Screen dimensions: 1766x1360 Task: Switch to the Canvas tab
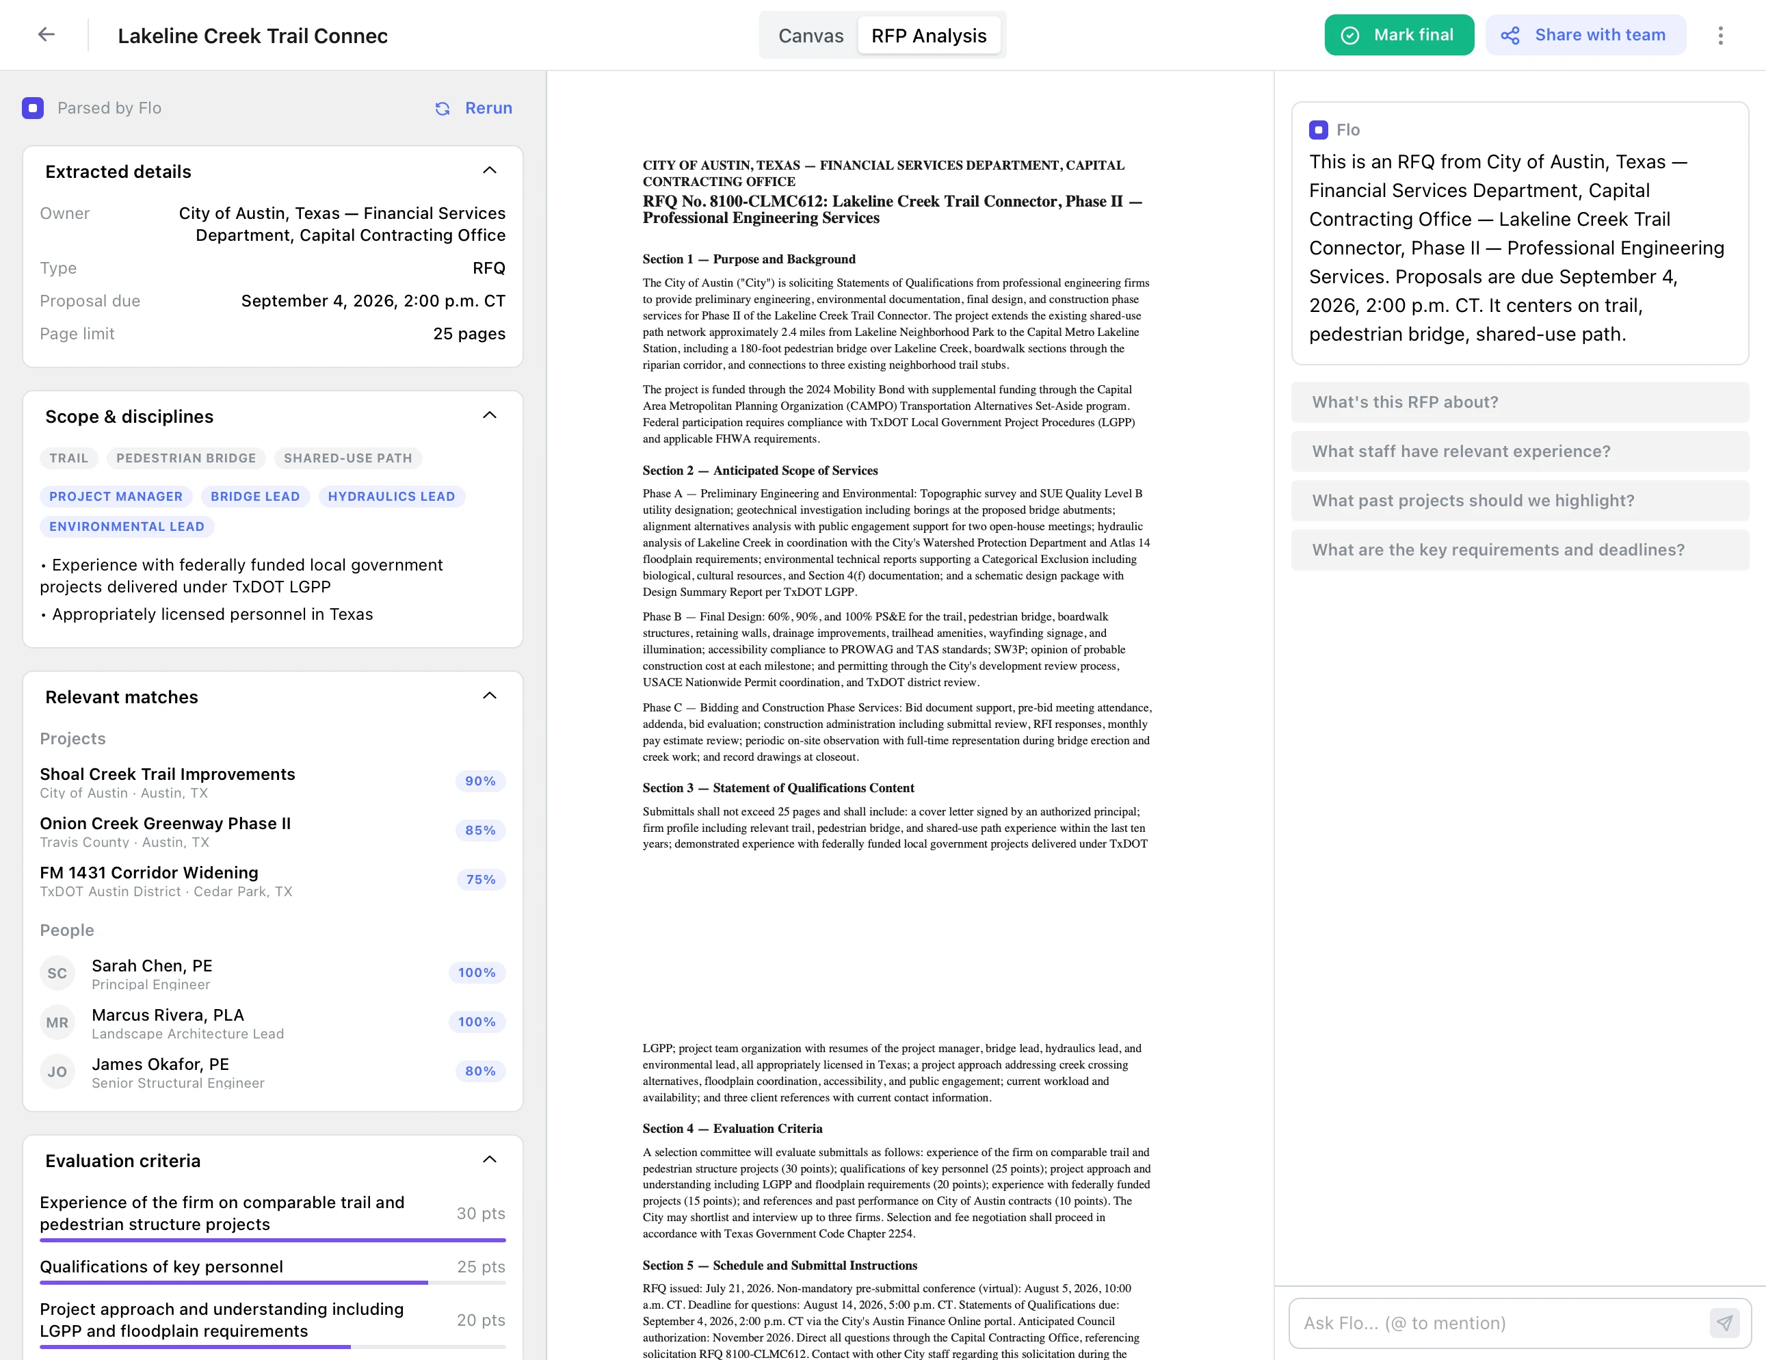[x=810, y=36]
